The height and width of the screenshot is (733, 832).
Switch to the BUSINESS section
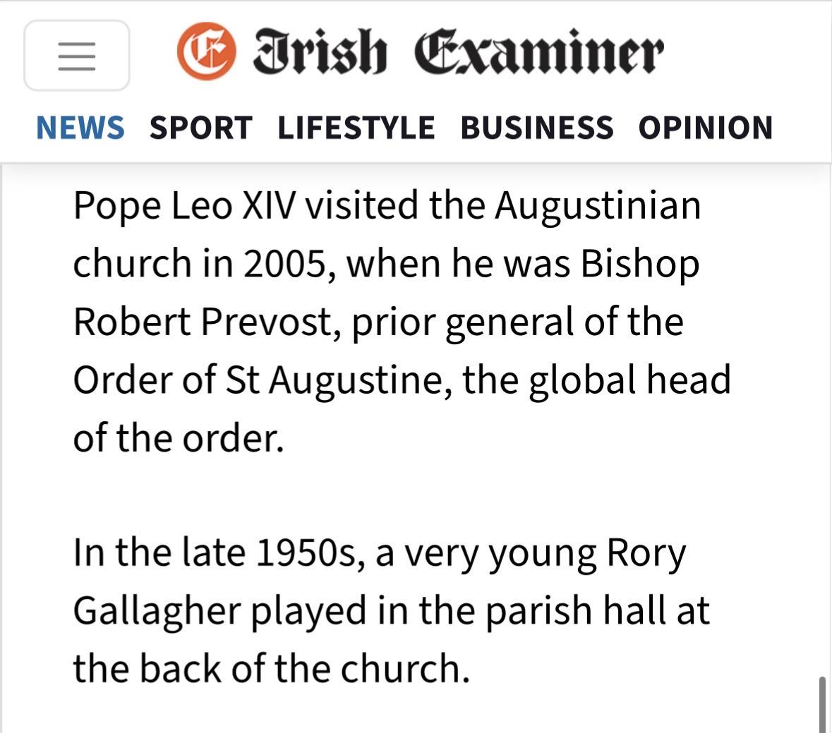click(537, 128)
